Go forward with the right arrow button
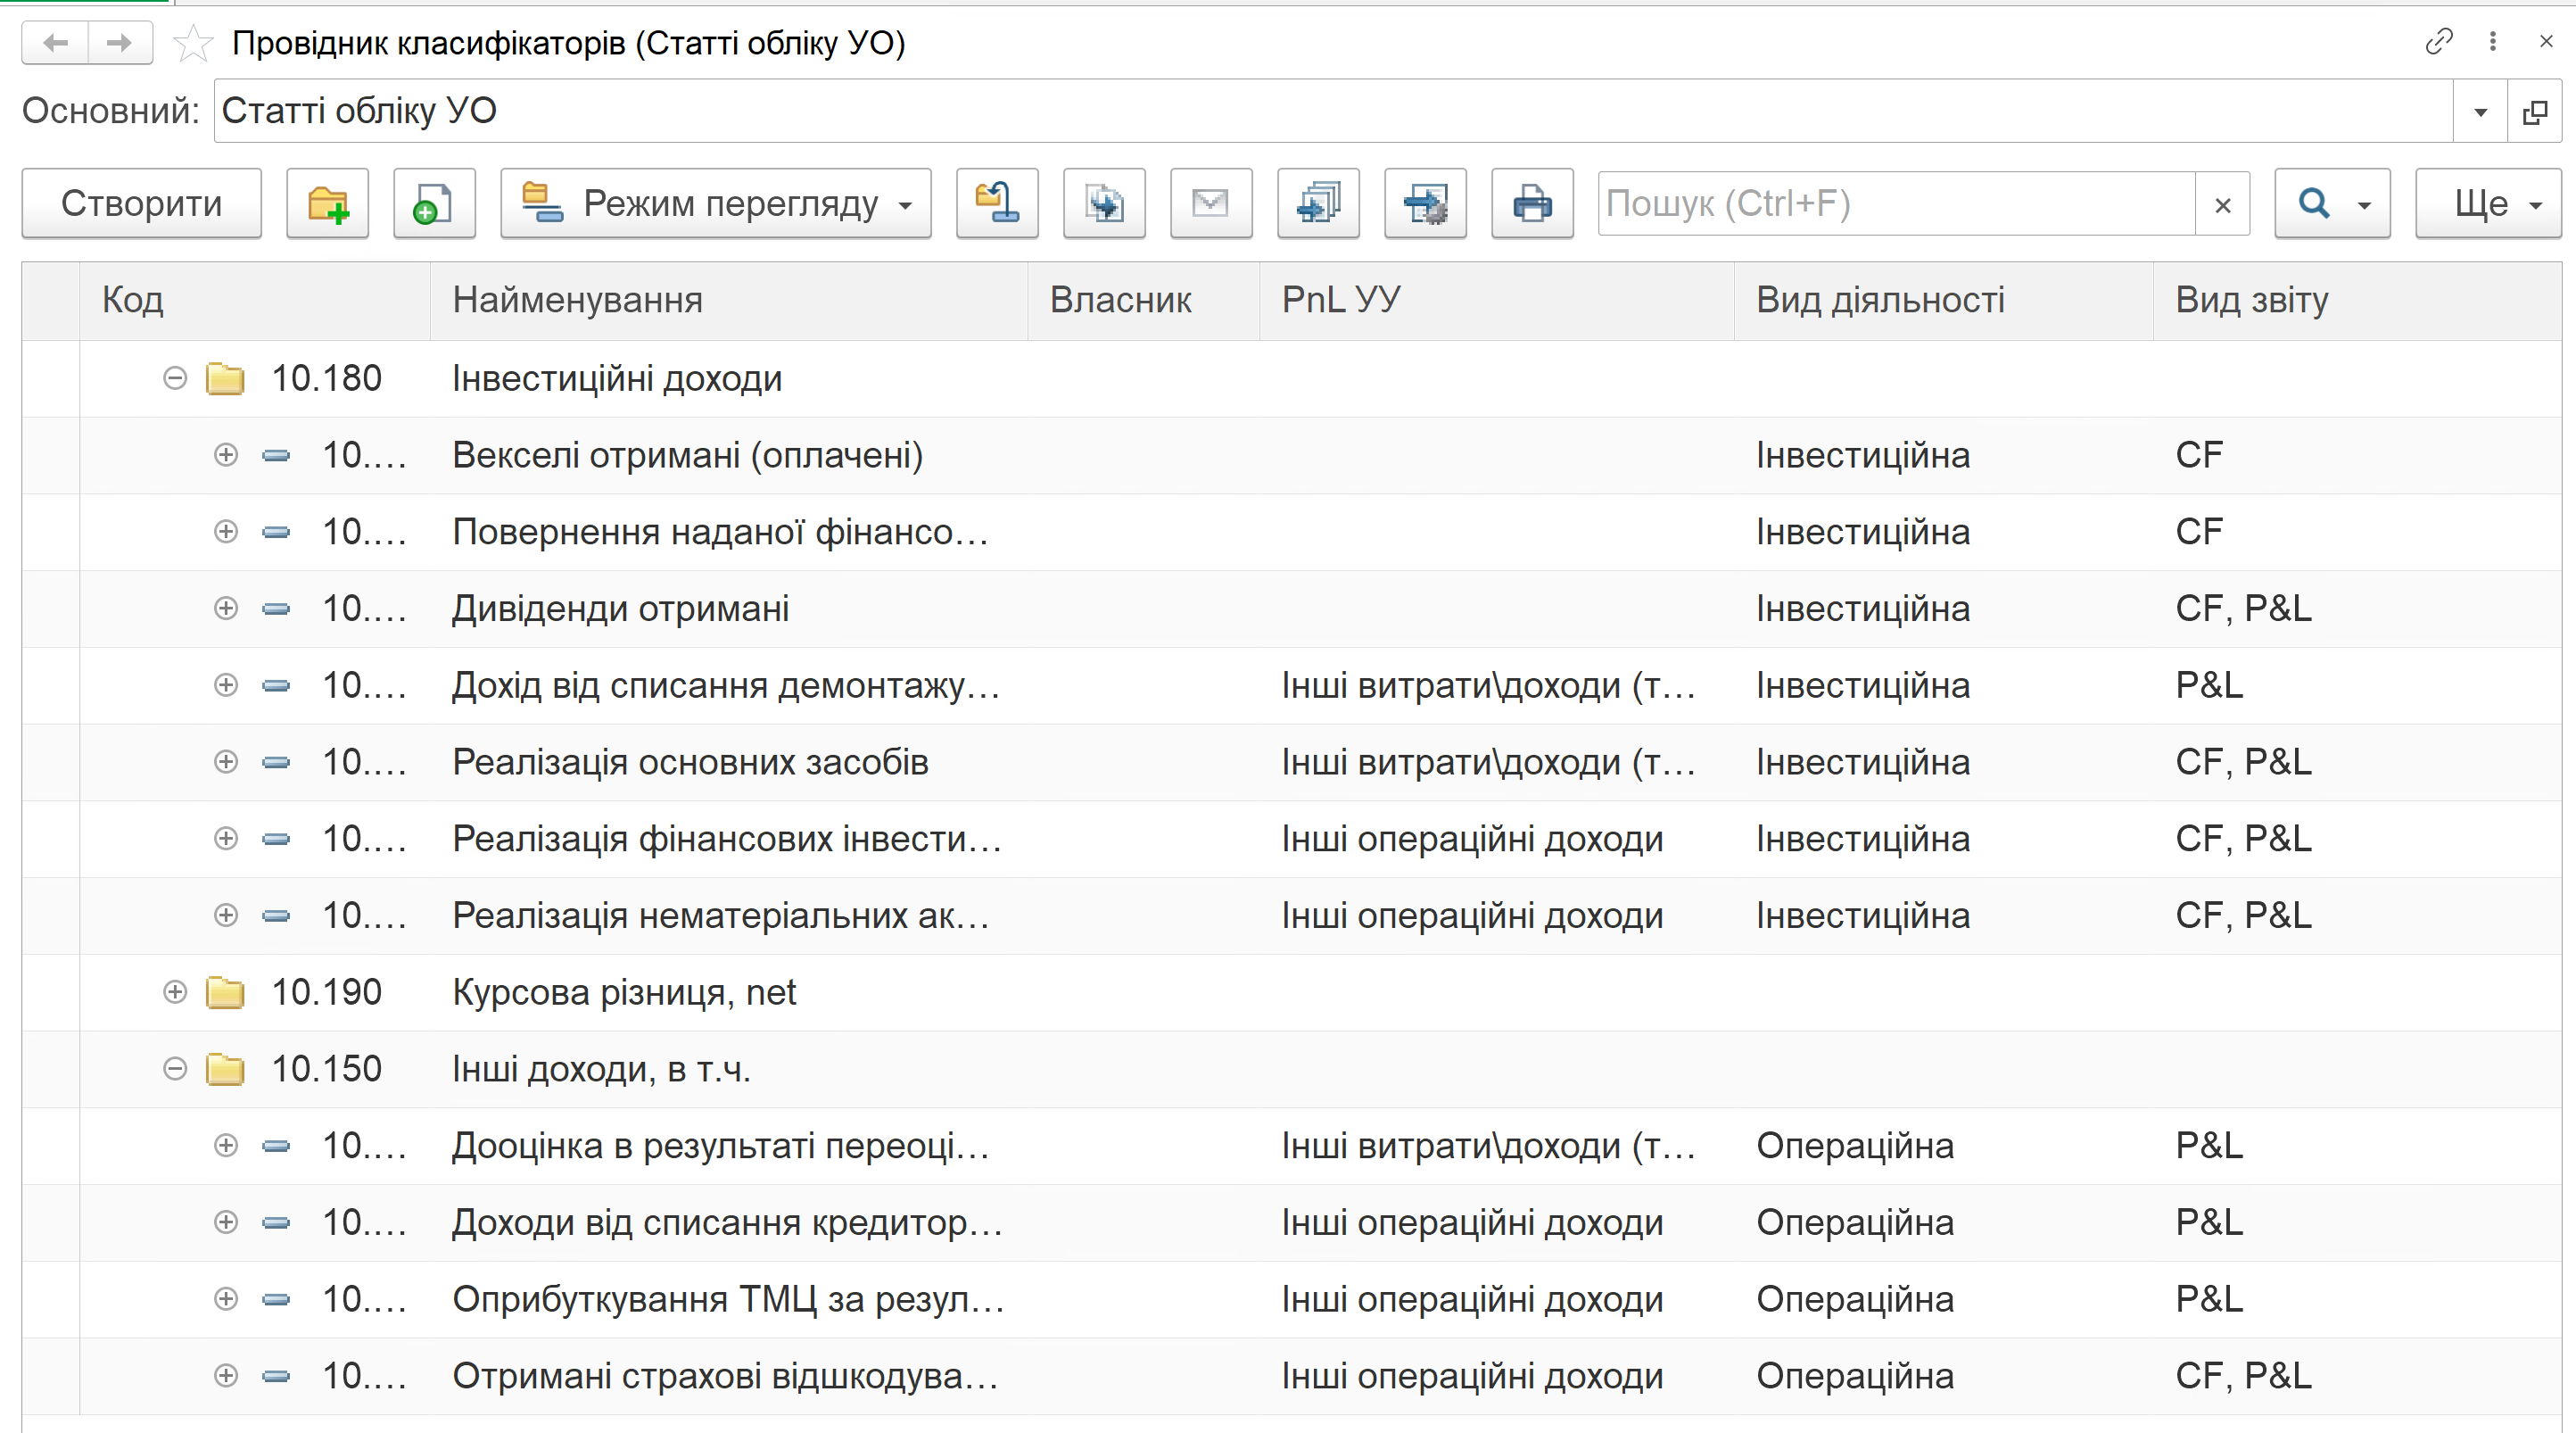This screenshot has width=2576, height=1433. [120, 43]
